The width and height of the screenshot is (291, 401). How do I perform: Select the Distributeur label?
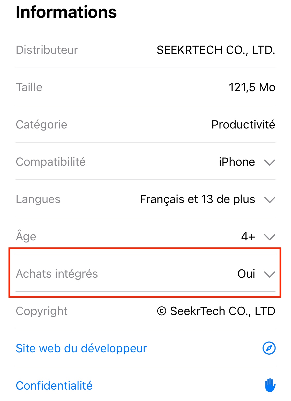point(47,50)
